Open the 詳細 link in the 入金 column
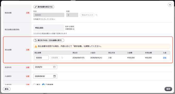The image size is (175, 94). tap(165, 58)
